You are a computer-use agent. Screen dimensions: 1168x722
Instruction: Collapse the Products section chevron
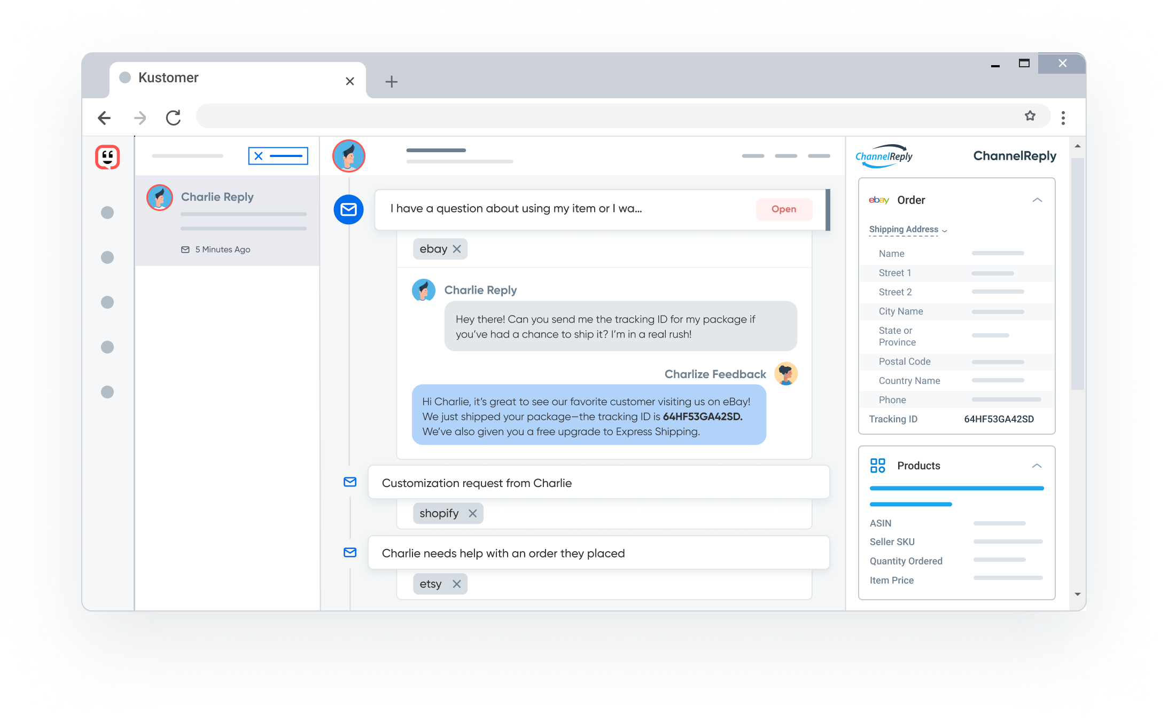1037,466
